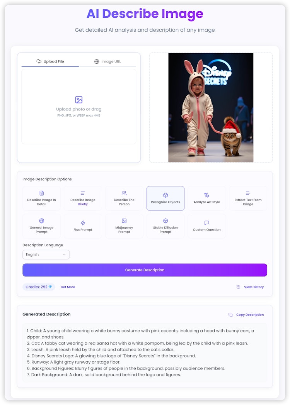Select the Midjourney Prompt option
The width and height of the screenshot is (290, 405).
pos(124,226)
